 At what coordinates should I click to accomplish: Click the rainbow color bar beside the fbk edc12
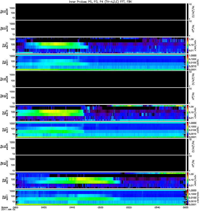point(187,180)
